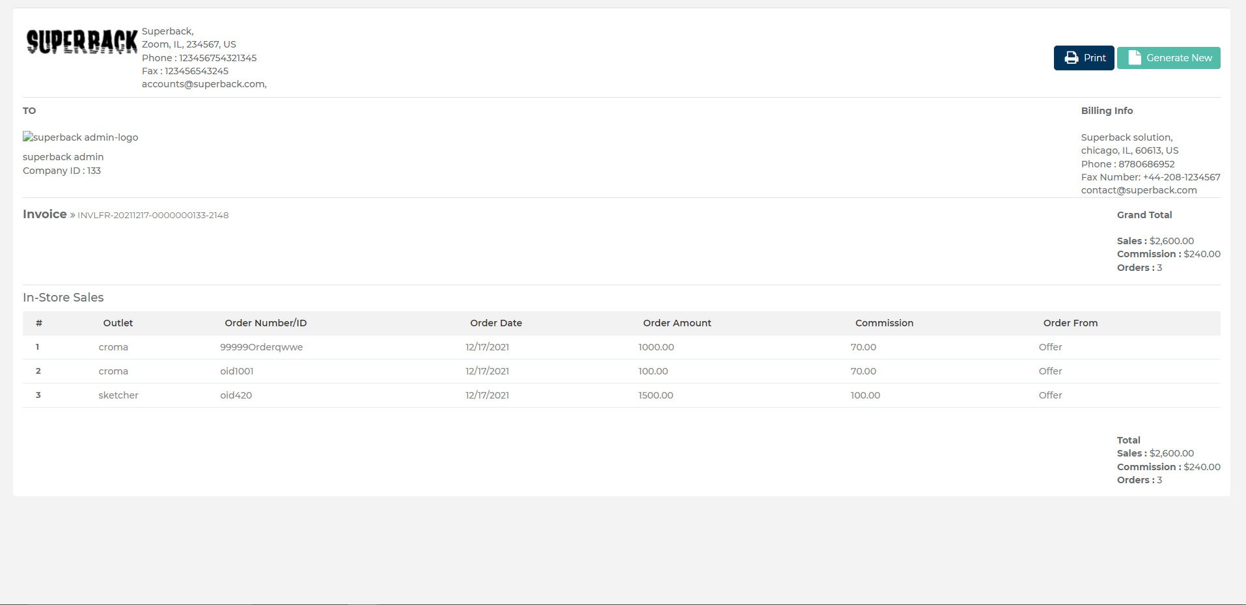
Task: Click the Invoice heading label
Action: point(45,214)
